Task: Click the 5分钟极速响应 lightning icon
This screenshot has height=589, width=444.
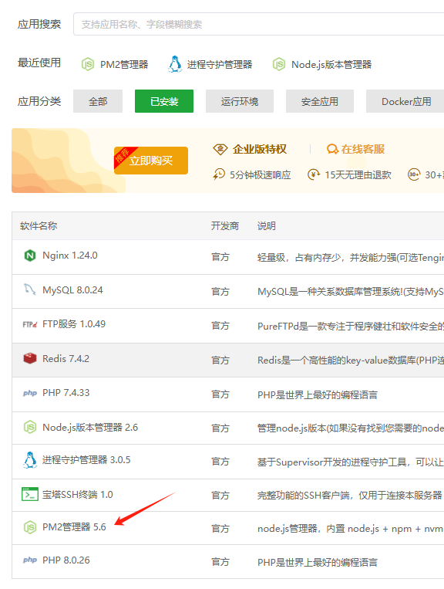Action: click(x=219, y=174)
